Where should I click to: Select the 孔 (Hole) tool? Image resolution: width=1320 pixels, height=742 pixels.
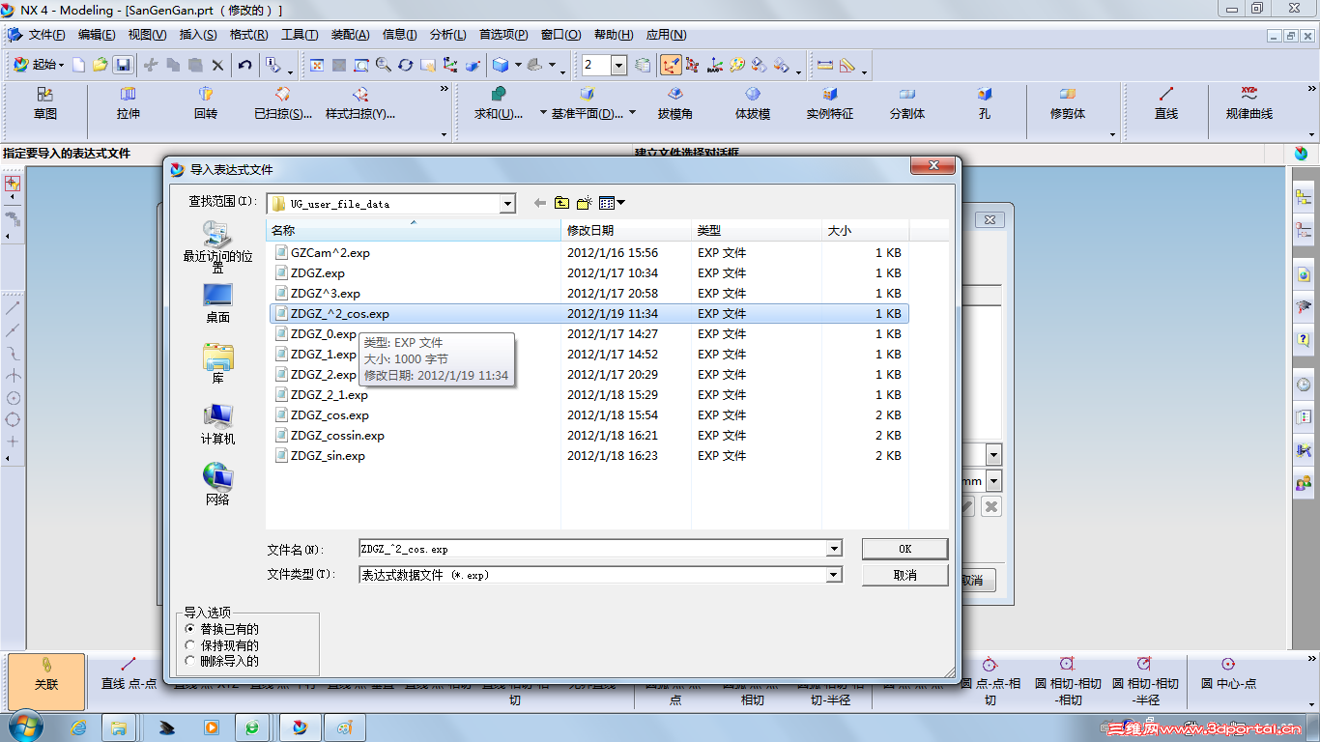985,104
